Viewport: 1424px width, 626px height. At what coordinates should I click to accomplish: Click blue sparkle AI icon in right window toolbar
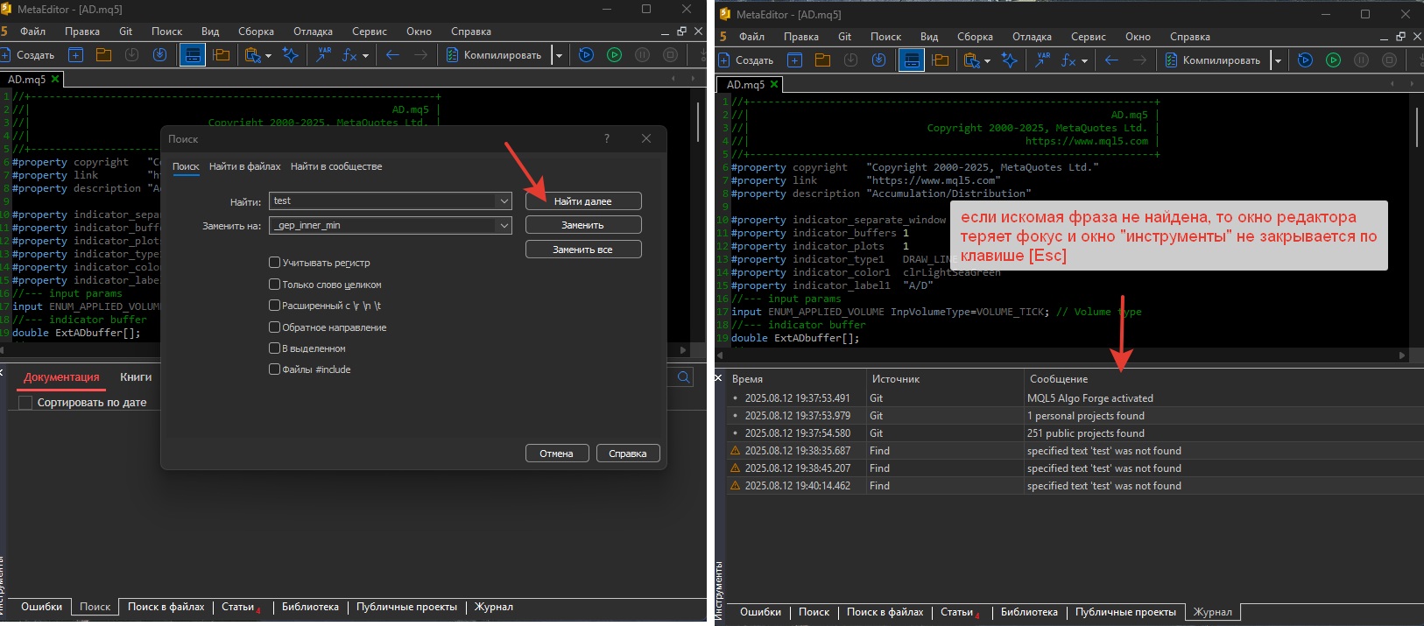tap(1010, 60)
